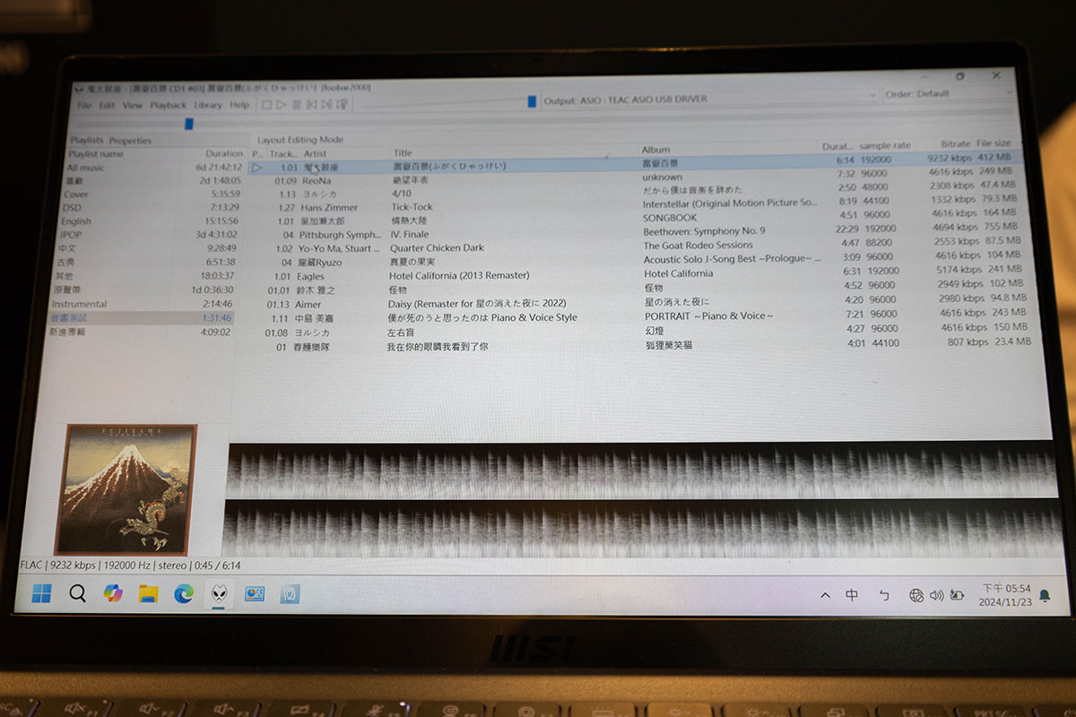Click the Fujiyama album art thumbnail
The image size is (1076, 717).
point(126,488)
